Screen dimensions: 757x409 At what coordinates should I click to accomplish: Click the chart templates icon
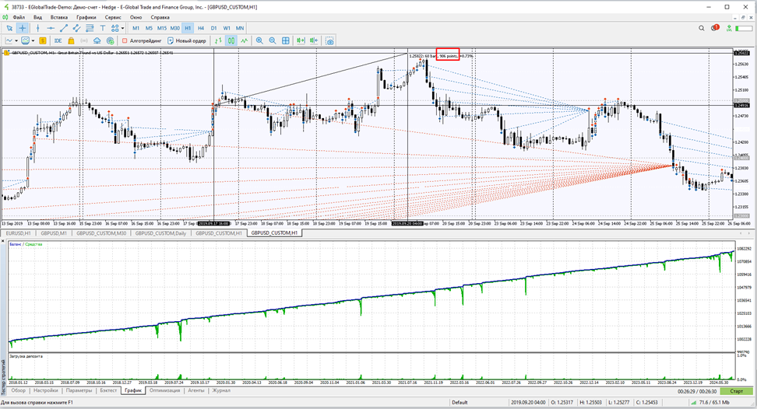coord(25,41)
